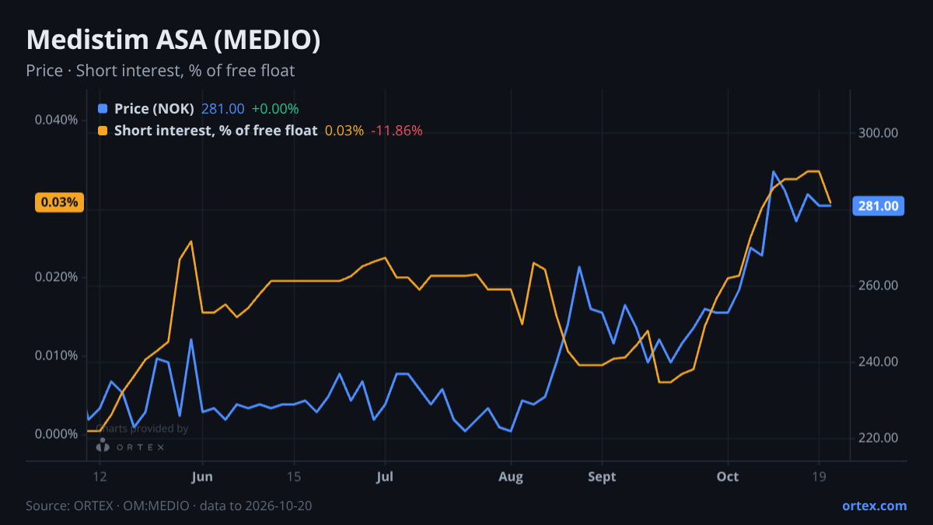Image resolution: width=933 pixels, height=525 pixels.
Task: Click the subtitle Price · Short interest, % of free float
Action: [x=160, y=71]
